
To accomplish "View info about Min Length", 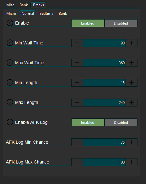I will click(x=10, y=82).
